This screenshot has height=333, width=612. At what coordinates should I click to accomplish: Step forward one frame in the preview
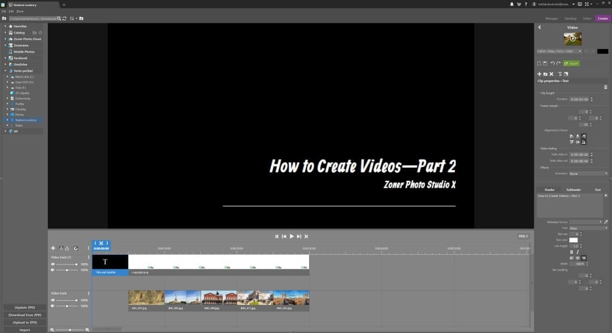point(299,236)
